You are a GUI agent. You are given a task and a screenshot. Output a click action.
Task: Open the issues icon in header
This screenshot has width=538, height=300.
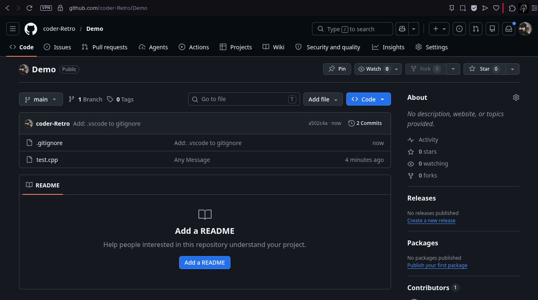click(x=459, y=29)
